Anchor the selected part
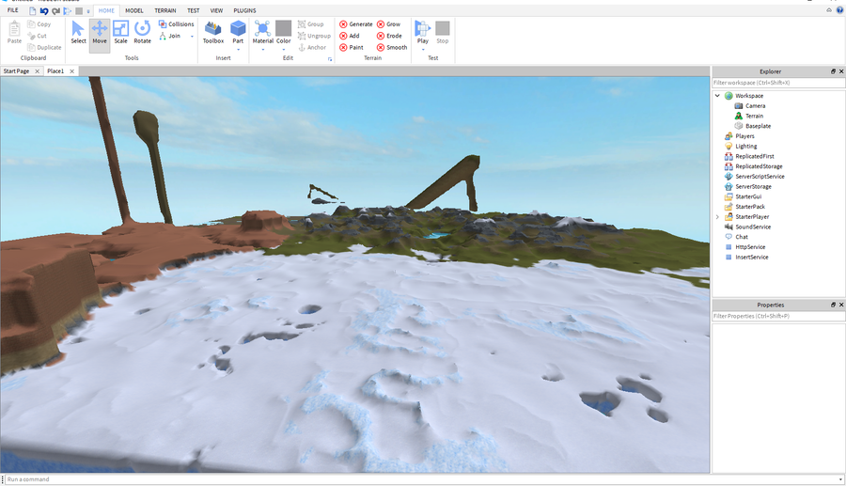The image size is (846, 501). click(312, 47)
